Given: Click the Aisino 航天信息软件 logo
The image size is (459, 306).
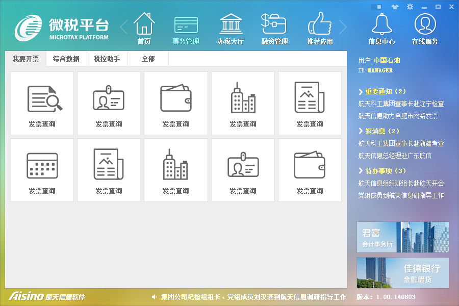Looking at the screenshot, I should pos(47,296).
